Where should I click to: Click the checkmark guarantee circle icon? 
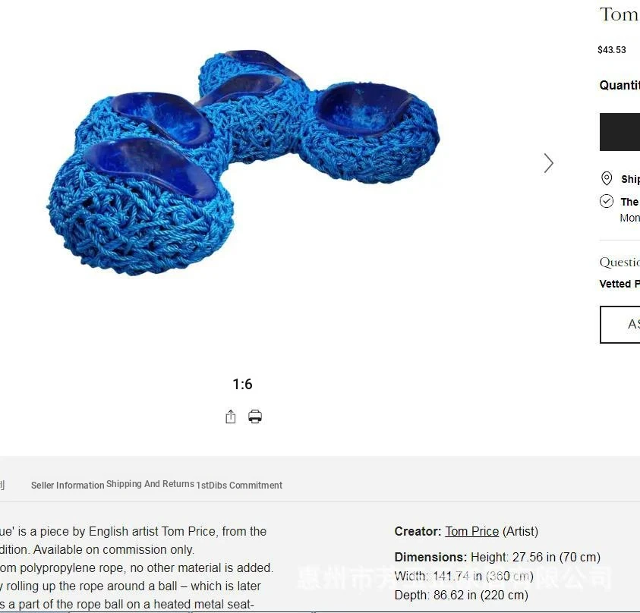click(607, 201)
